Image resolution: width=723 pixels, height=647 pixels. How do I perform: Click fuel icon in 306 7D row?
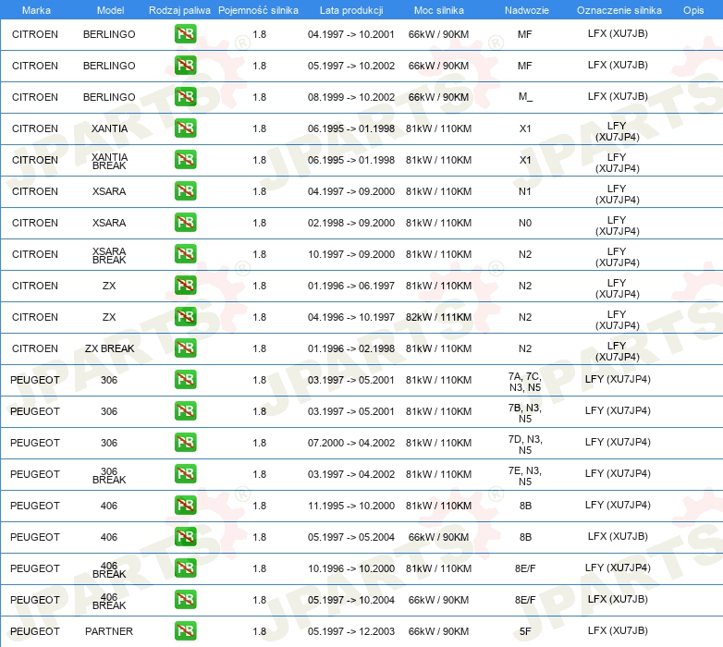coord(185,443)
